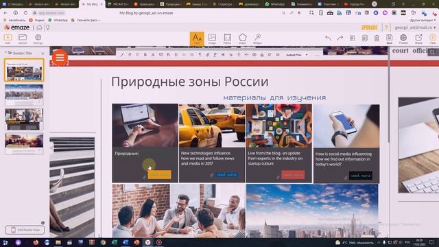Open the help question mark icon
The width and height of the screenshot is (439, 247).
(x=386, y=27)
